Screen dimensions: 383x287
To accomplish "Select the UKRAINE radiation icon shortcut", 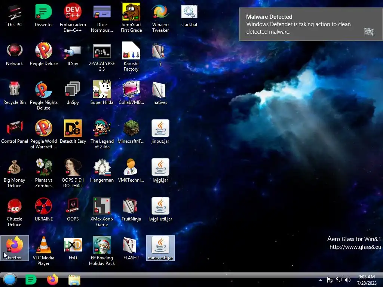I will point(43,210).
